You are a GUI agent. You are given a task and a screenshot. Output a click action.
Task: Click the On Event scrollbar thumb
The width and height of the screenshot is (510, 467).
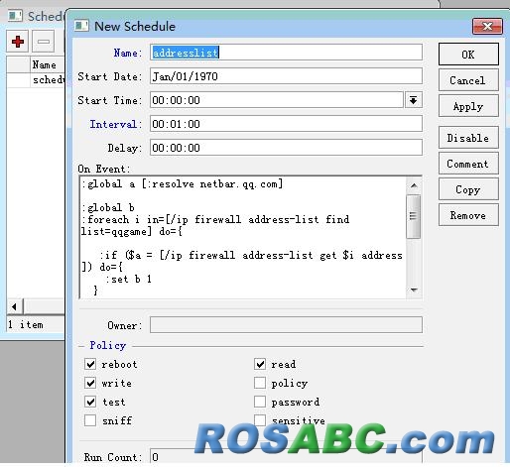point(414,216)
